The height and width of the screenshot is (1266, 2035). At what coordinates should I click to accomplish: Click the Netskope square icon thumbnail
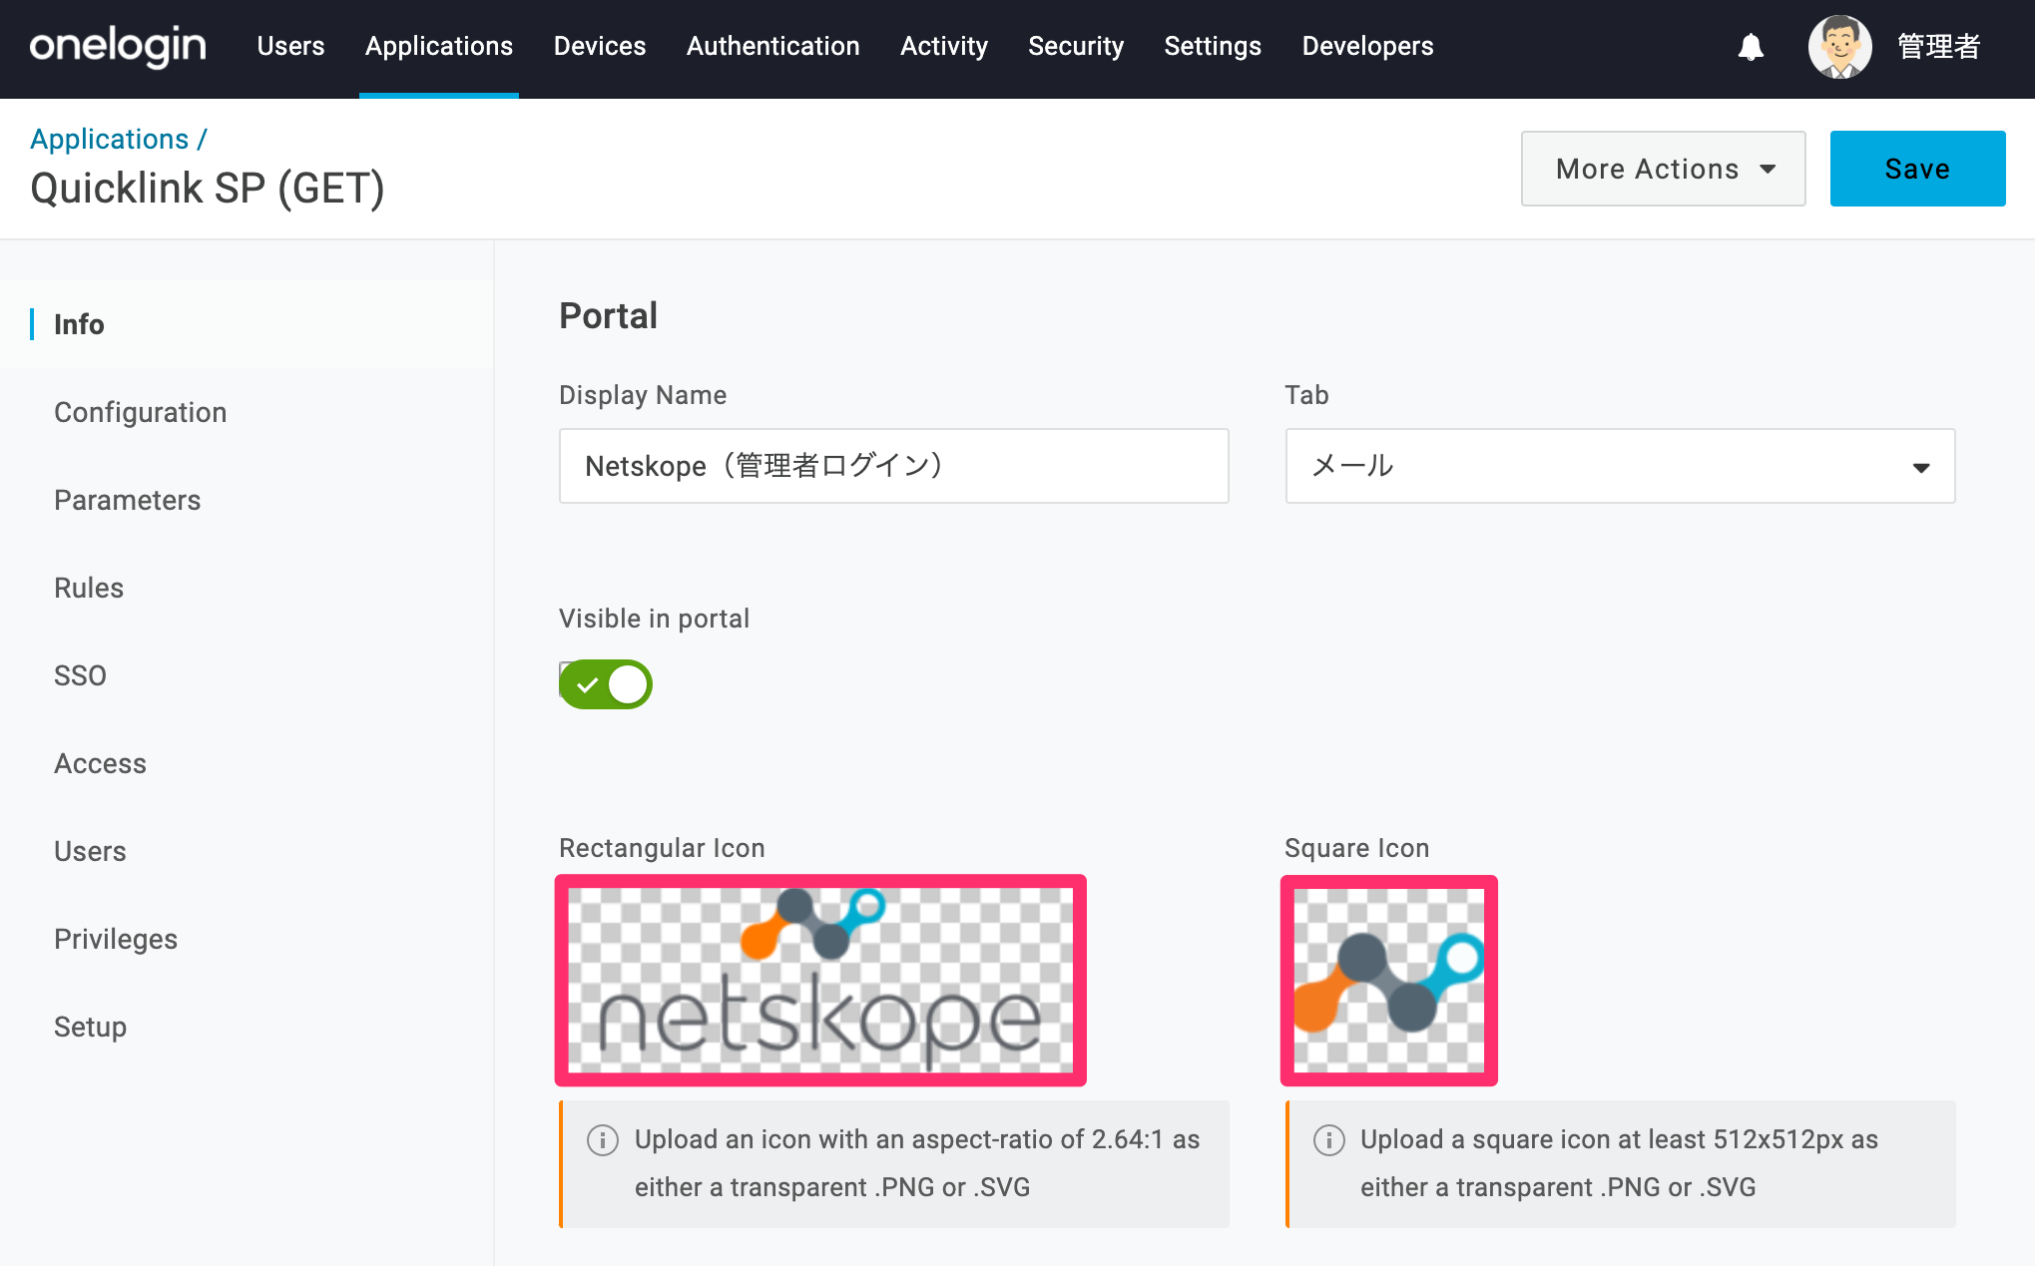click(1388, 981)
